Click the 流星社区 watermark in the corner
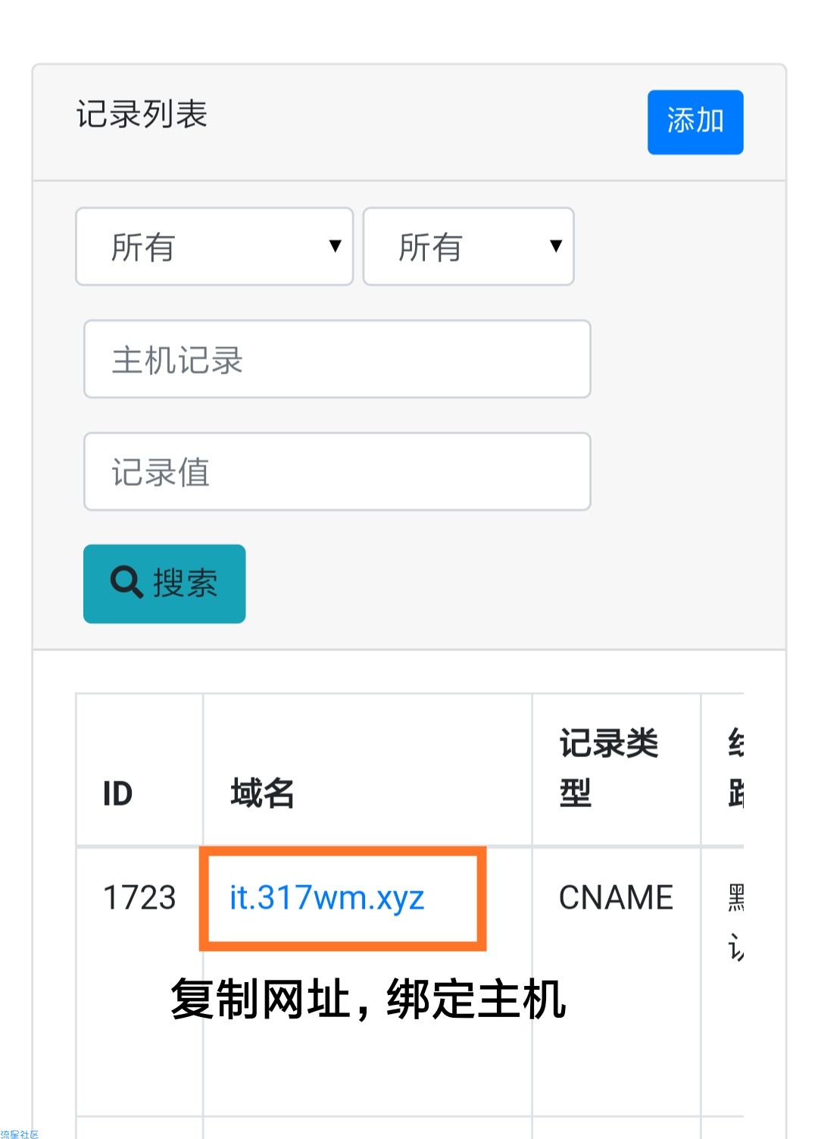818x1139 pixels. (20, 1134)
